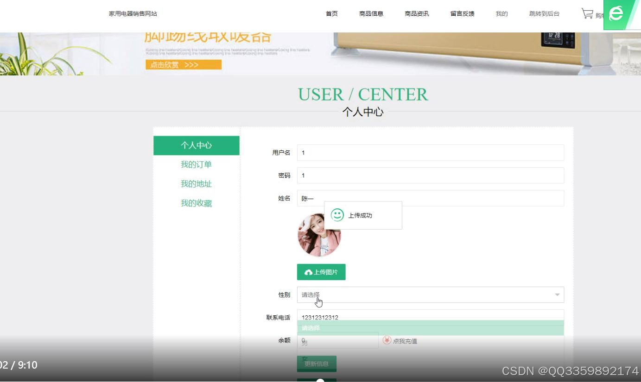The height and width of the screenshot is (382, 641).
Task: Open 留言反馈 navigation item
Action: [x=462, y=14]
